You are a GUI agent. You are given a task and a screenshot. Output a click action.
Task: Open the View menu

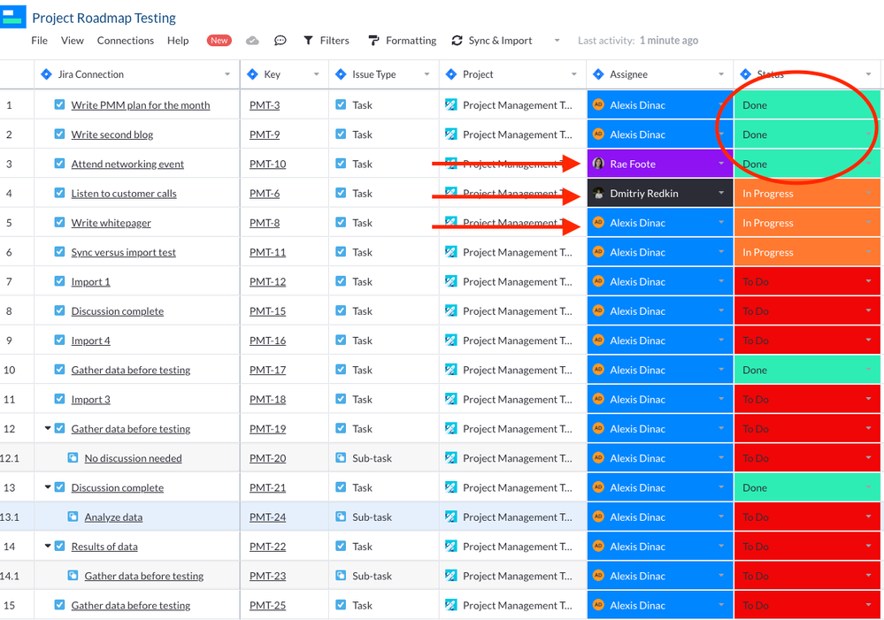click(72, 40)
